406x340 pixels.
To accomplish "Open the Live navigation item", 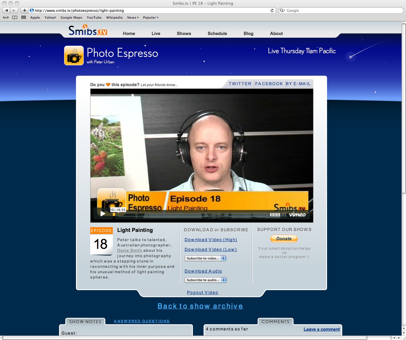I will [156, 34].
